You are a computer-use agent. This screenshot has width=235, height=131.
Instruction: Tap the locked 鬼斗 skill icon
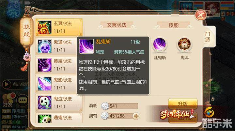tap(184, 44)
